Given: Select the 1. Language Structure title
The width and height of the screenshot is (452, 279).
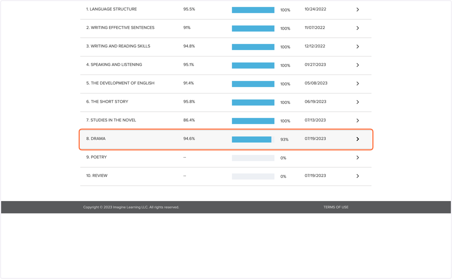Looking at the screenshot, I should pos(111,9).
